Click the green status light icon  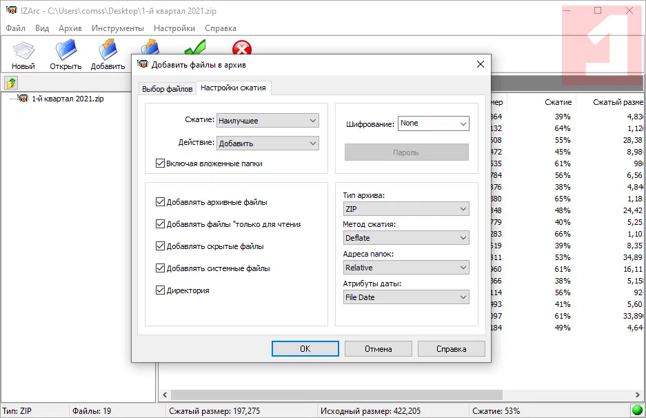[x=637, y=410]
